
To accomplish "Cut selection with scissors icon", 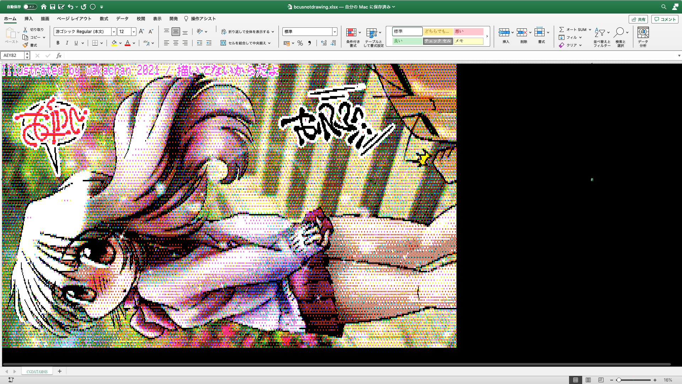I will [25, 30].
